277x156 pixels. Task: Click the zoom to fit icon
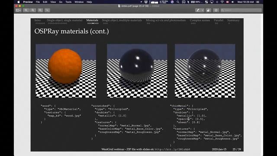point(40,10)
